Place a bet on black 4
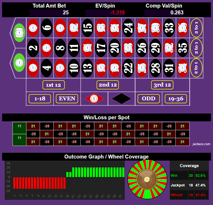Viewport: 213px width, 205px height. [x=47, y=68]
